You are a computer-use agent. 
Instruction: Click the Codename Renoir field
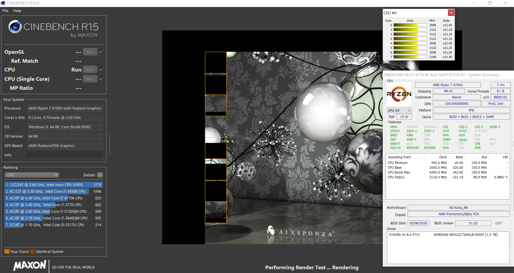click(457, 97)
